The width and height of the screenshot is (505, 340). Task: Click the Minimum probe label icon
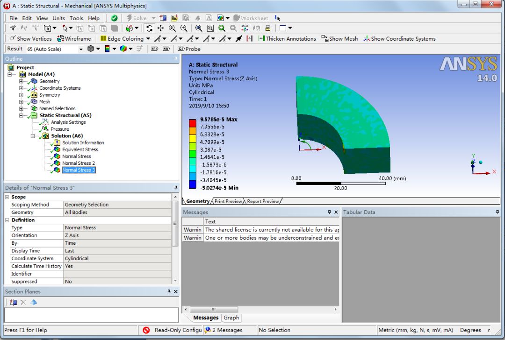[166, 49]
